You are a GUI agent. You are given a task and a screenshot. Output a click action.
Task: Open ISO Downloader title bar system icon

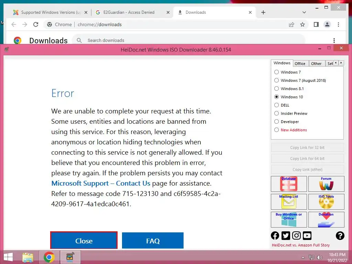7,49
